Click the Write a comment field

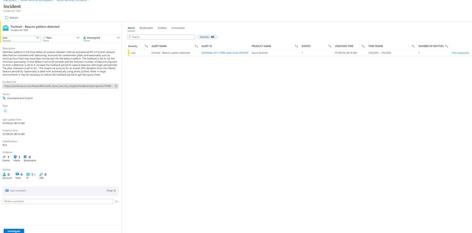tap(58, 201)
